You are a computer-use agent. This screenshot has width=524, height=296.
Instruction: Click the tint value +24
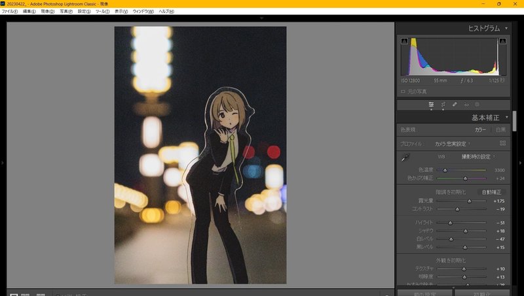point(500,178)
